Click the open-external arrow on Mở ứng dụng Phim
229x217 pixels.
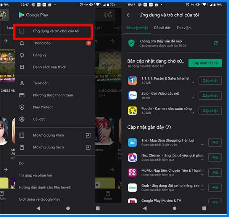click(88, 135)
